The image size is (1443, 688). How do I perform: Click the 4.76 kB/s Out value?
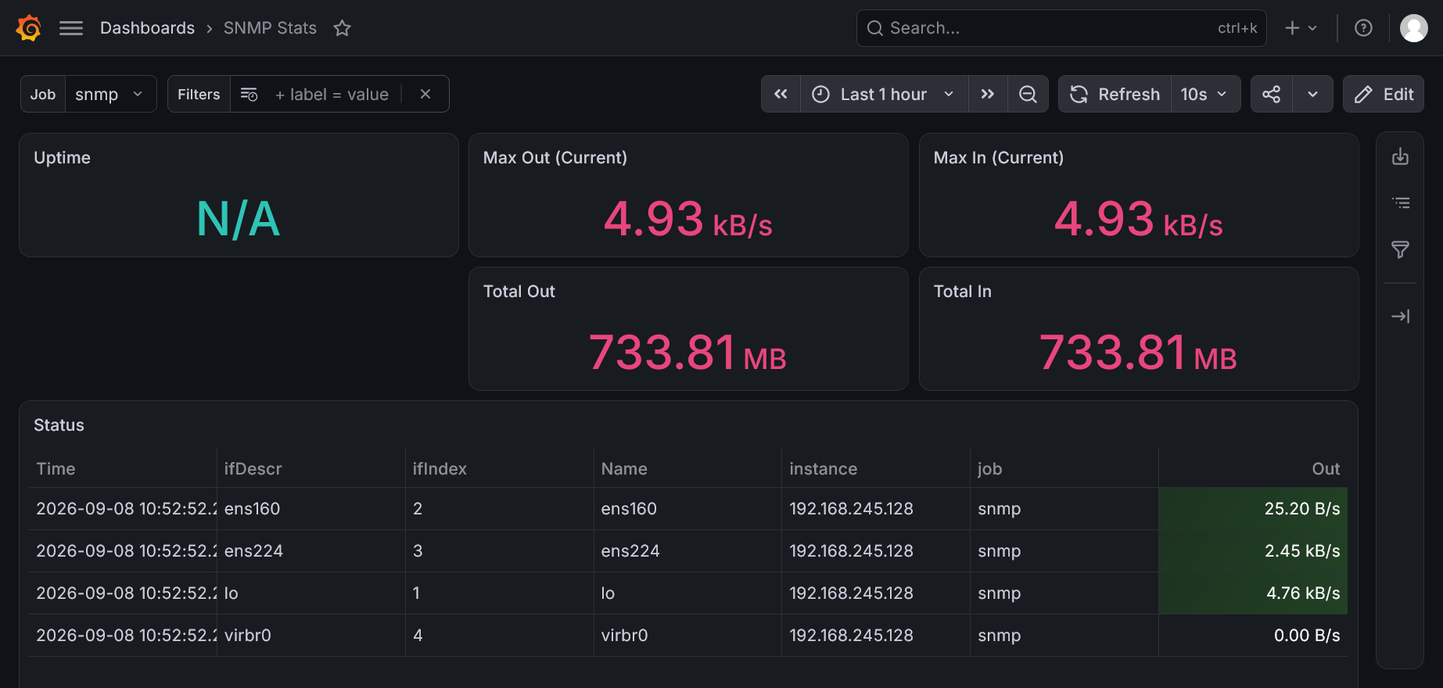point(1303,593)
